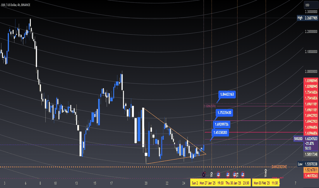The width and height of the screenshot is (319, 188).
Task: Click the time axis label 13
Action: point(76,183)
